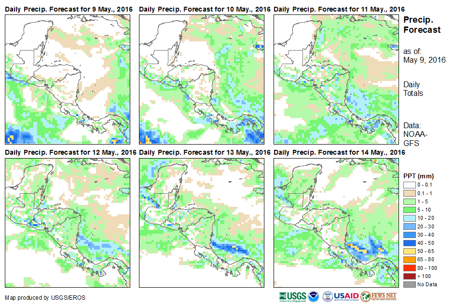Select the 50 - 65 mm legend swatch
The image size is (468, 306).
pyautogui.click(x=410, y=251)
